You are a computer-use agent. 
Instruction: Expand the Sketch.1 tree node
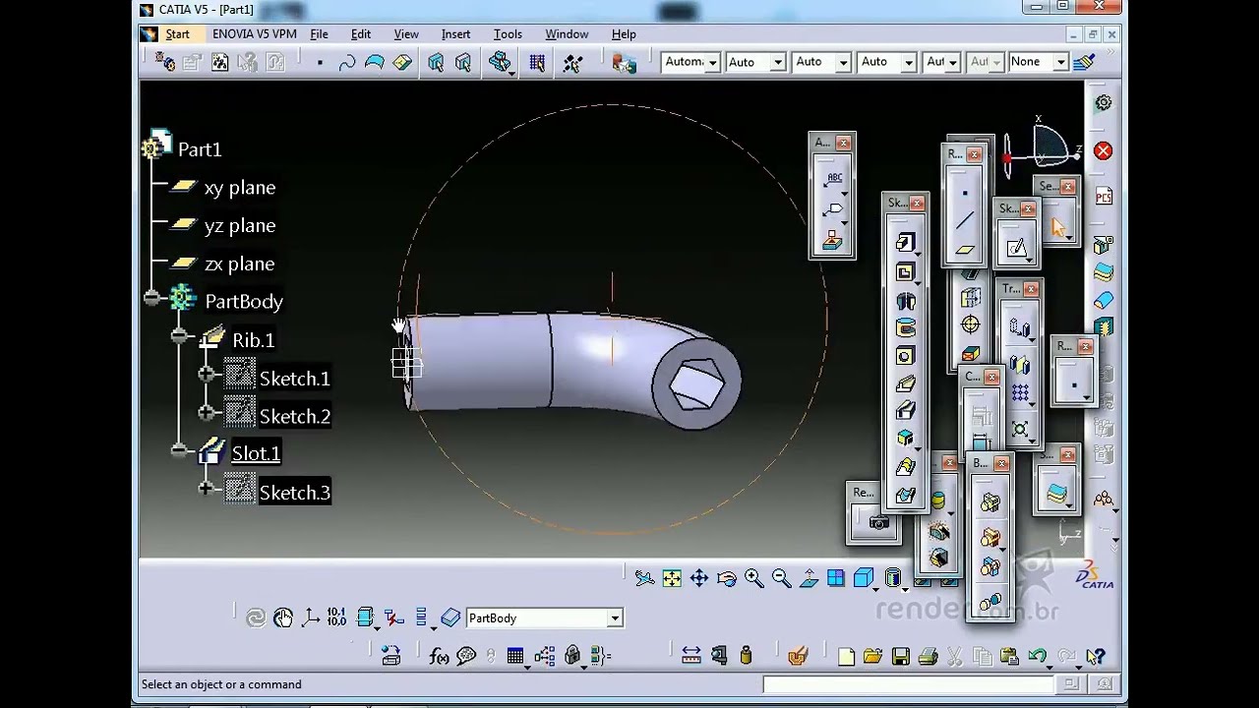click(206, 375)
